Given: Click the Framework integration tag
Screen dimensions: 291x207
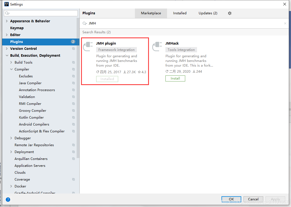Looking at the screenshot, I should (116, 50).
